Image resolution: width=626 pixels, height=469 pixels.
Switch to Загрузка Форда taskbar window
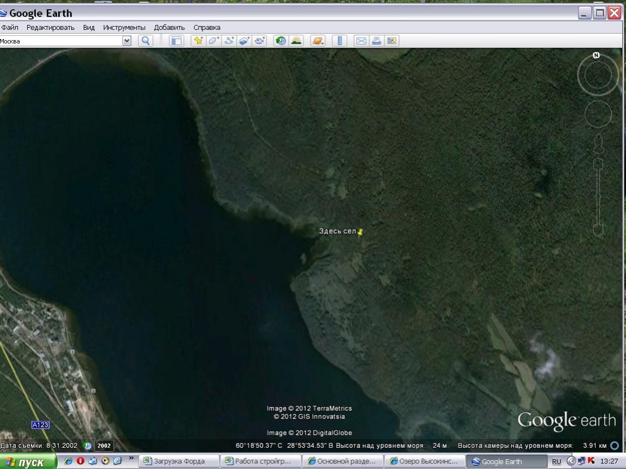179,461
